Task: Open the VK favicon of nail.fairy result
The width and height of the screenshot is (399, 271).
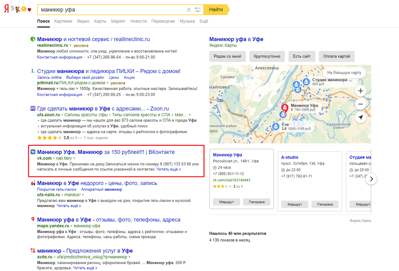Action: (33, 152)
